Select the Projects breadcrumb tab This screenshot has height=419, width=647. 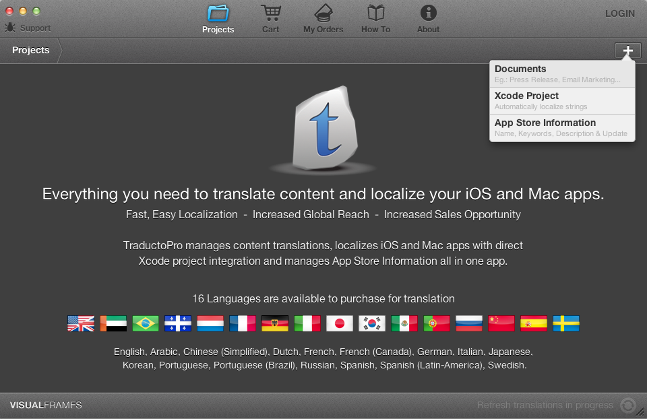point(31,51)
